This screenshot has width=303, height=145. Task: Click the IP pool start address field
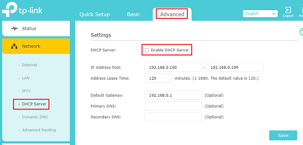pyautogui.click(x=173, y=67)
